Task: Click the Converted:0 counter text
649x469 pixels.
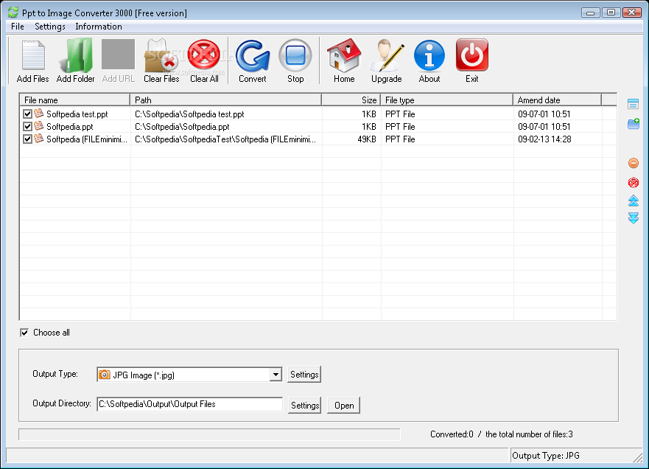Action: 452,434
